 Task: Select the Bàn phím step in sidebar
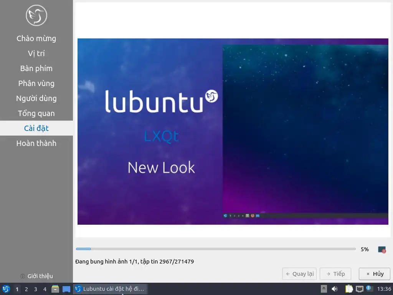tap(36, 68)
